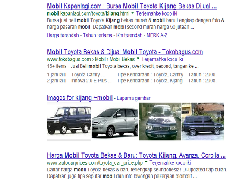
Task: Open the 'Harga terendah' sitelink
Action: [63, 35]
